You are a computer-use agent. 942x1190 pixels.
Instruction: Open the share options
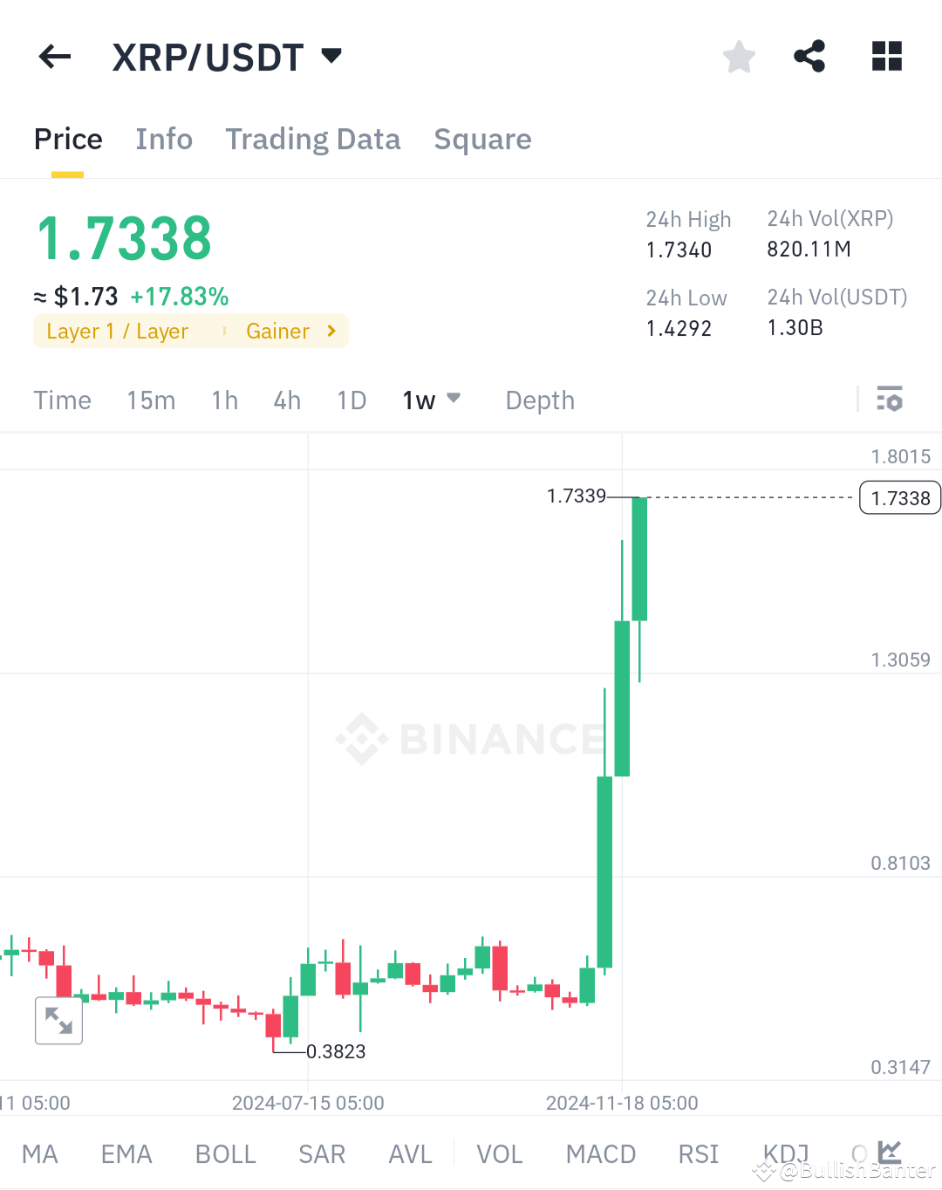(809, 56)
